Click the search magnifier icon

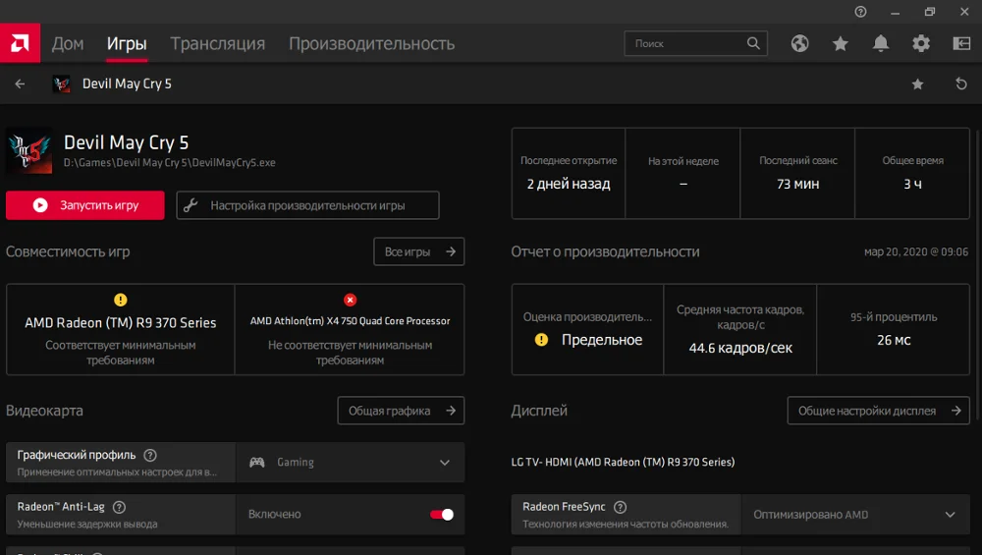coord(753,43)
